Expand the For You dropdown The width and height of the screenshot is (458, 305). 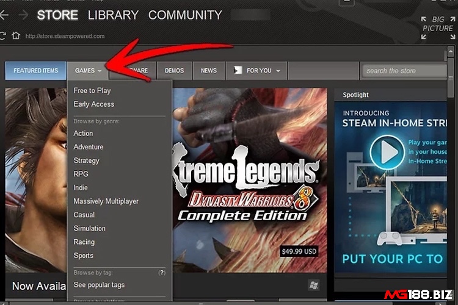(256, 71)
